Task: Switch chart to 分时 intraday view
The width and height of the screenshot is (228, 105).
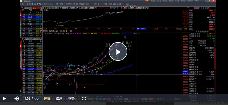Action: click(x=95, y=4)
